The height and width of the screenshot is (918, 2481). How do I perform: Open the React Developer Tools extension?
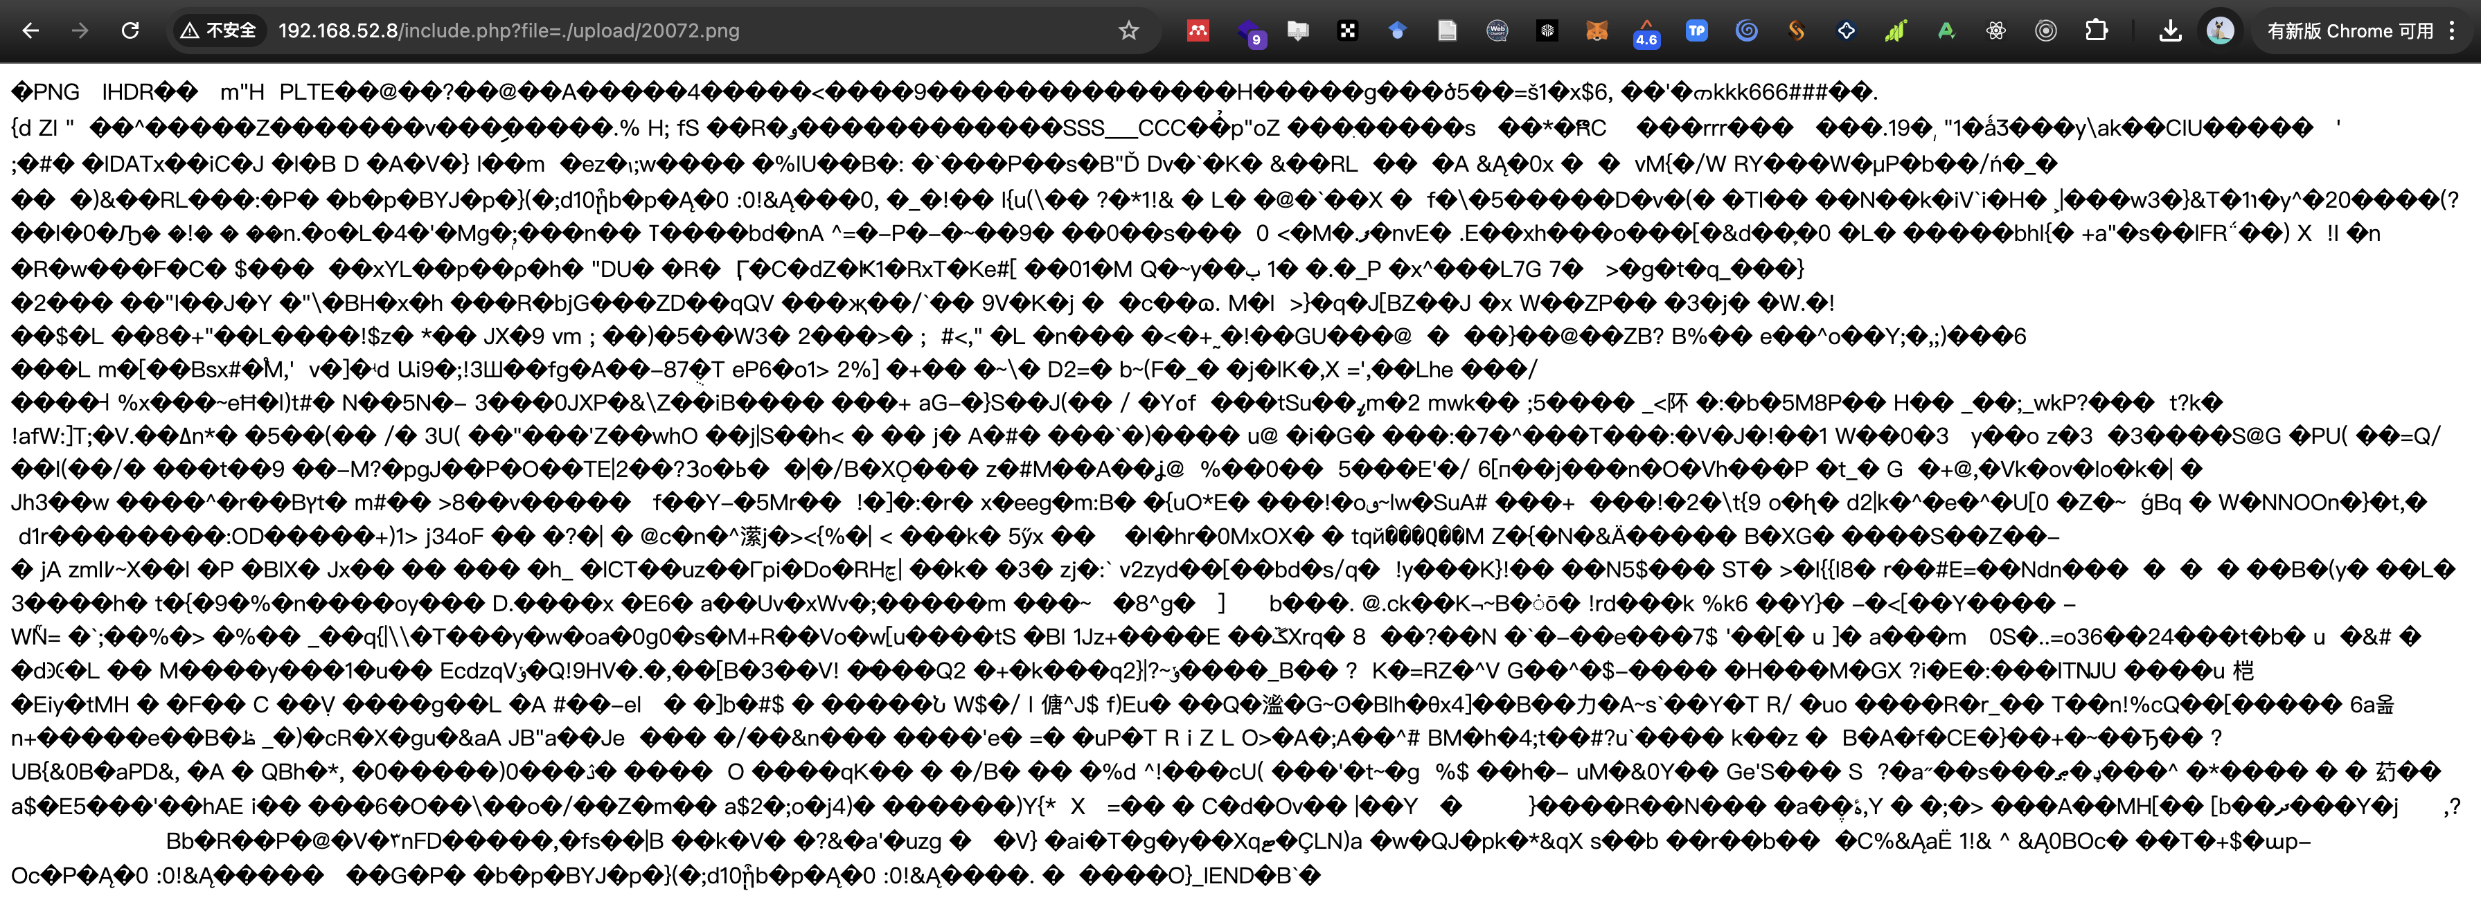click(x=1995, y=30)
